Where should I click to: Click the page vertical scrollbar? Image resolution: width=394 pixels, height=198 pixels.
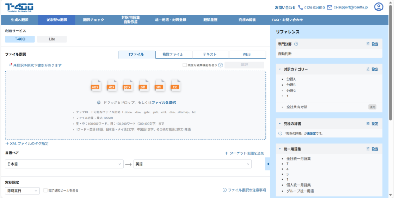coord(391,68)
